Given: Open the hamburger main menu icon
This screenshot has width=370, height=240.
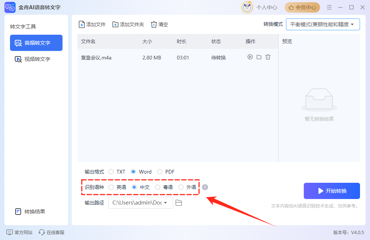Looking at the screenshot, I should [329, 7].
